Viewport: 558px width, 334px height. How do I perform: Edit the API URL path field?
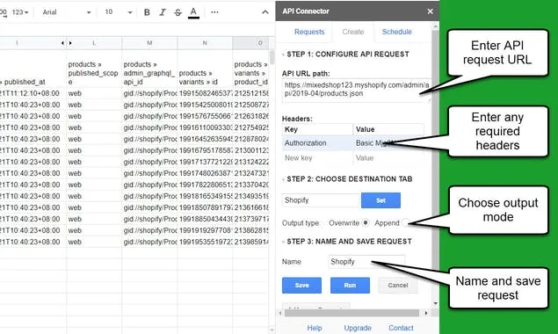357,91
